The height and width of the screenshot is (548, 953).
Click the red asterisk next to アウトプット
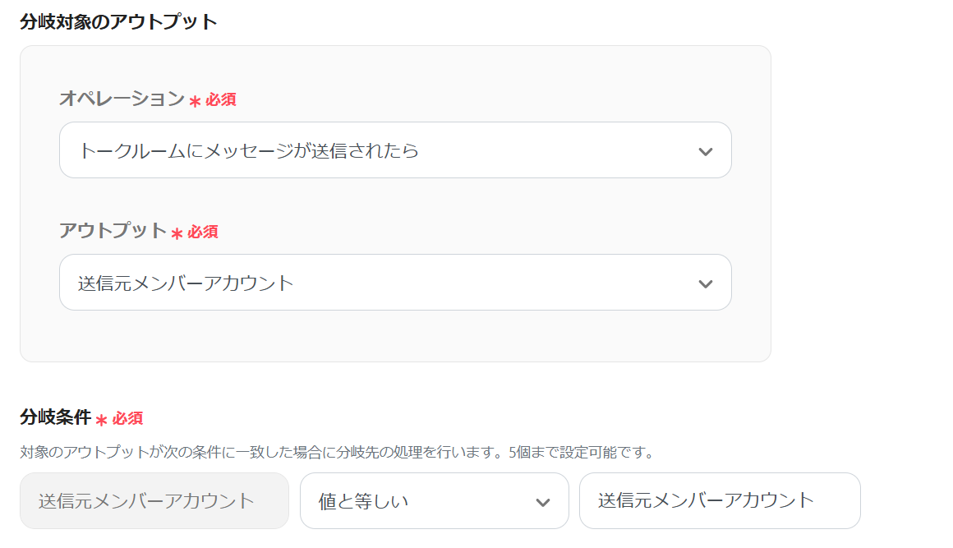(x=177, y=233)
